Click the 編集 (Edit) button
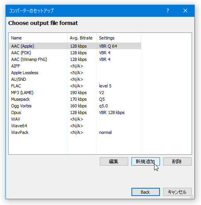The image size is (201, 205). 114,162
